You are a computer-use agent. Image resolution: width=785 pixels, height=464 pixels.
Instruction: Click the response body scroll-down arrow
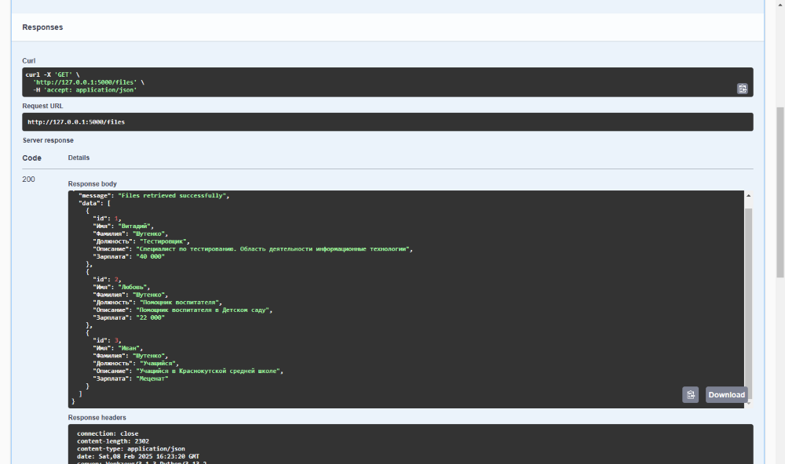(748, 403)
